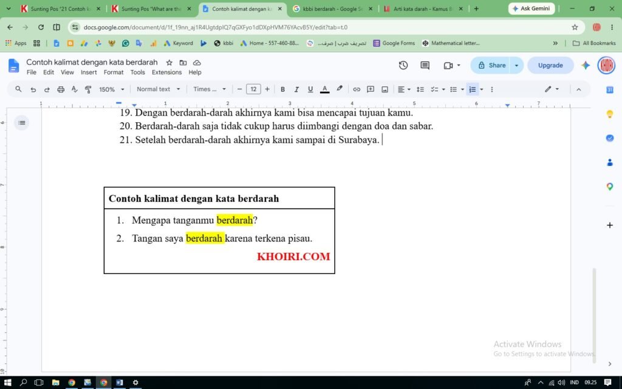Open the document outline
Viewport: 622px width, 389px height.
22,123
